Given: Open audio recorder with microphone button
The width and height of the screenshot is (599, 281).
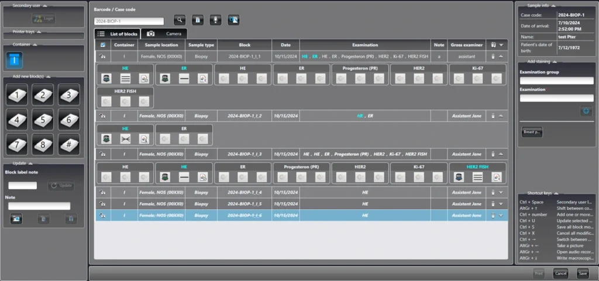Looking at the screenshot, I should pyautogui.click(x=215, y=20).
